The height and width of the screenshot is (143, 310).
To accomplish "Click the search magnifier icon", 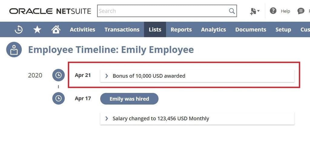I will (232, 11).
